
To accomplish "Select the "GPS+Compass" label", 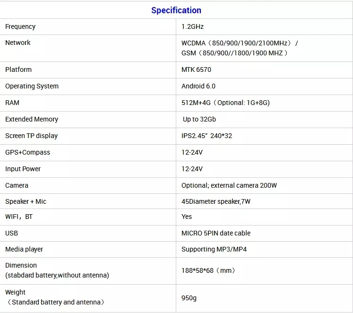I will click(x=27, y=152).
